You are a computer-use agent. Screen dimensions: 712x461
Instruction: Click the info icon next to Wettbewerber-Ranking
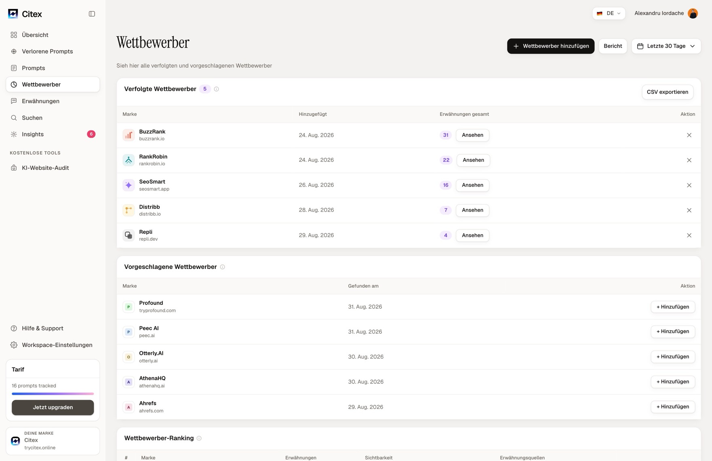[x=199, y=438]
